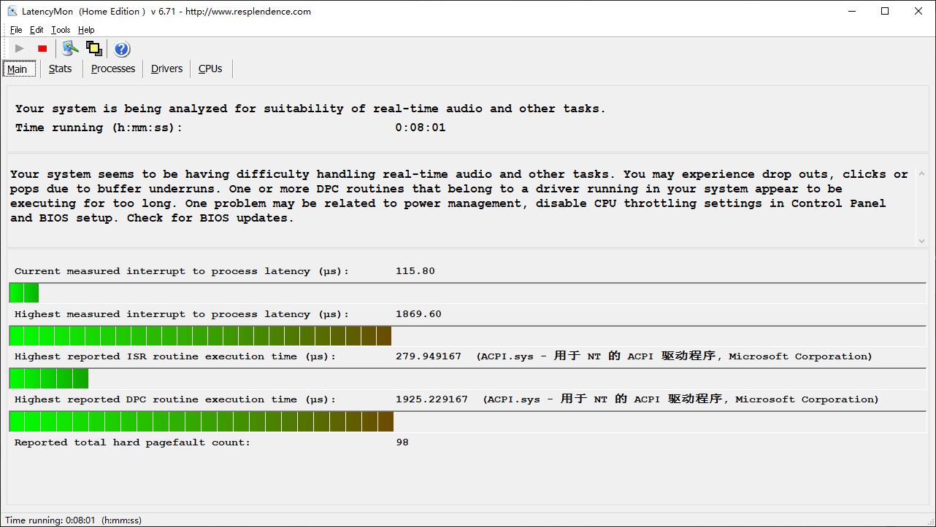936x527 pixels.
Task: Click the highest ISR execution time bar
Action: 467,378
